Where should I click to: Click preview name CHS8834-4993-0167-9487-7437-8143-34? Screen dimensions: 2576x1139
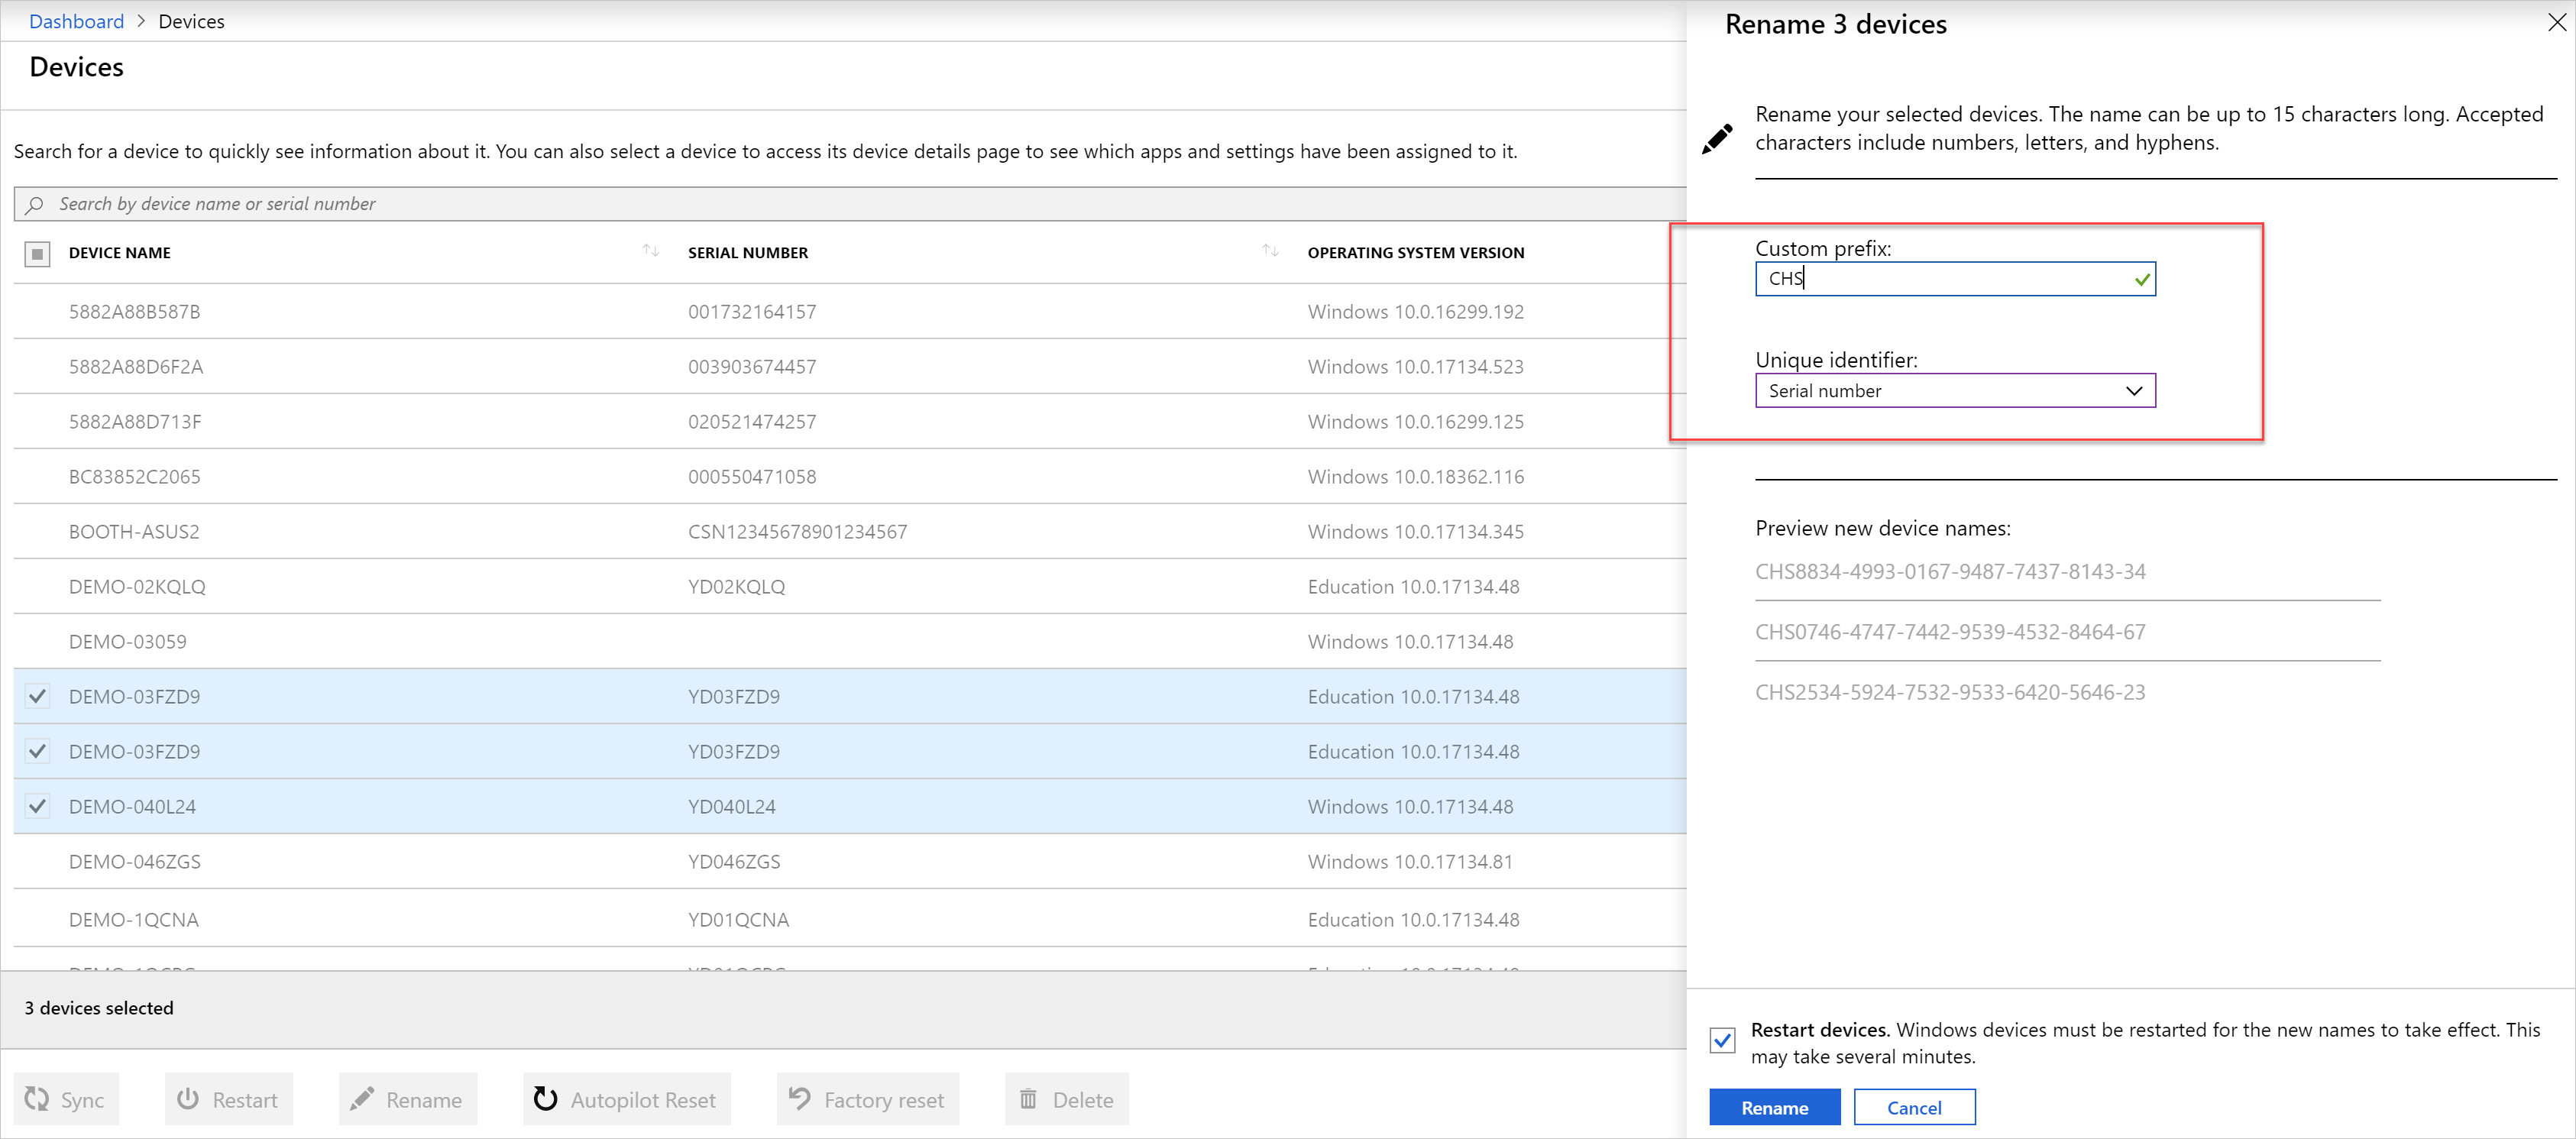click(x=1950, y=572)
